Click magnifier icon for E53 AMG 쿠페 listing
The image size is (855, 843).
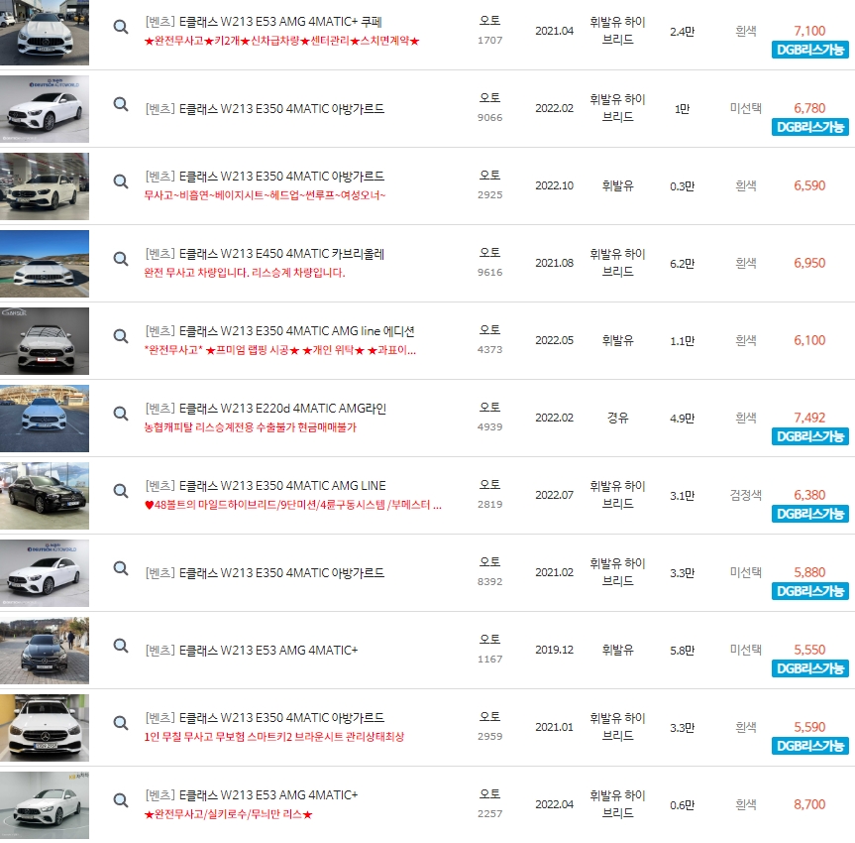coord(121,26)
